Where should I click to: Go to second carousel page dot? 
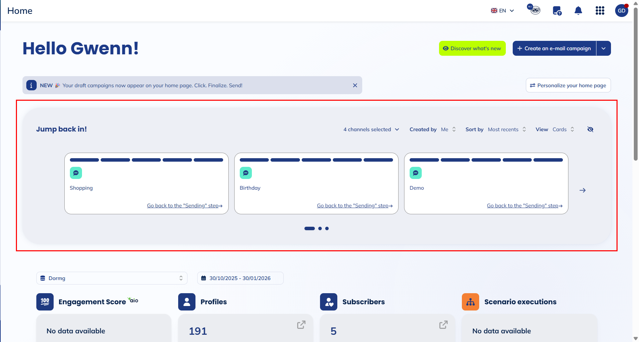pos(320,228)
